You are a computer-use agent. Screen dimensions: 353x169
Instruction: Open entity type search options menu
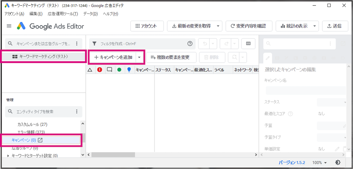77,112
